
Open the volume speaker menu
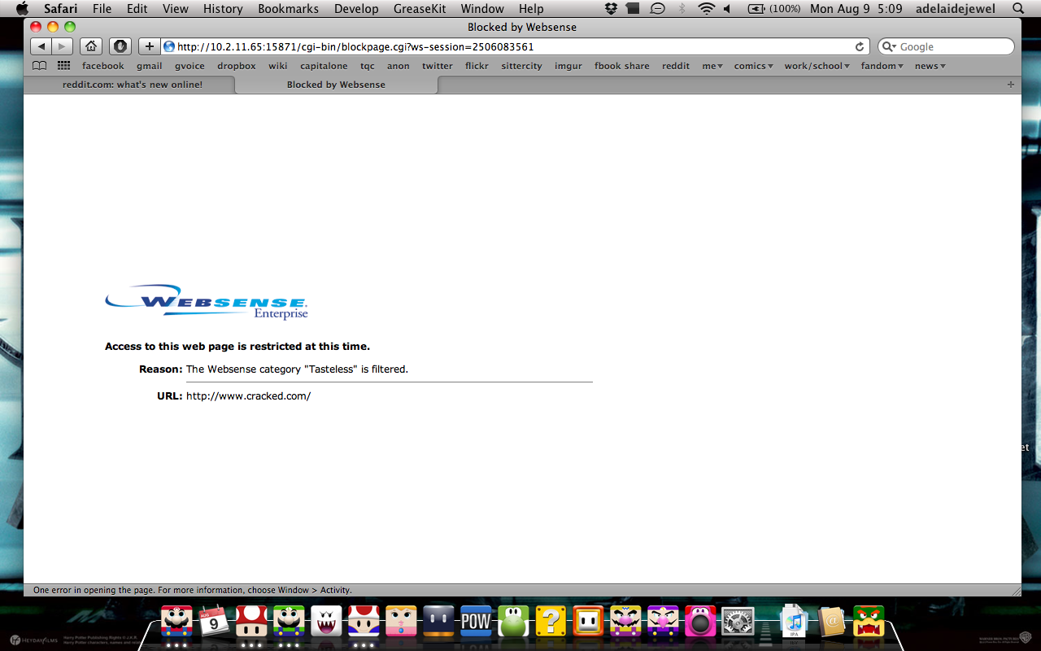tap(727, 8)
